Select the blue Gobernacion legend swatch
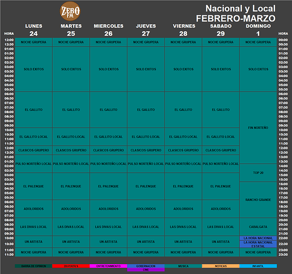Viewport: 292px width, 274px height. pyautogui.click(x=146, y=266)
